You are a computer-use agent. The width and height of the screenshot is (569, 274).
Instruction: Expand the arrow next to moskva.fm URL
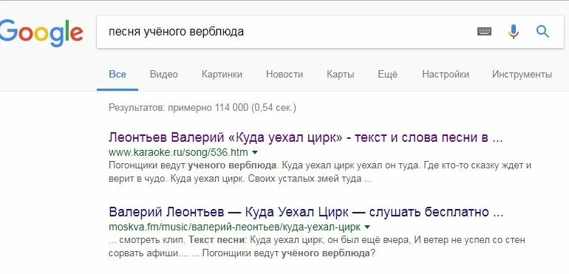[x=367, y=227]
